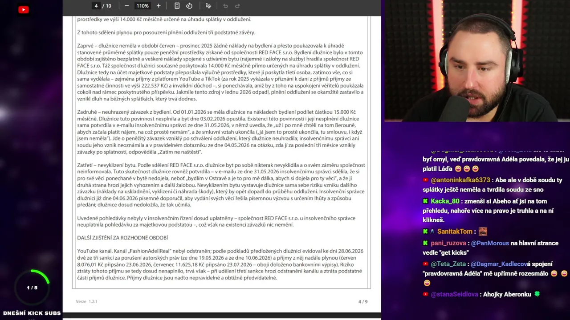Screen dimensions: 570x320
Task: Click the @Dagmar_Kadlecov mention in chat
Action: coord(499,264)
